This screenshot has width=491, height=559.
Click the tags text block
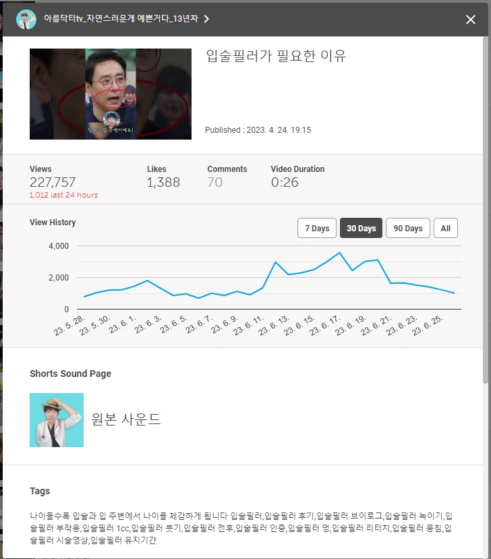pos(241,528)
